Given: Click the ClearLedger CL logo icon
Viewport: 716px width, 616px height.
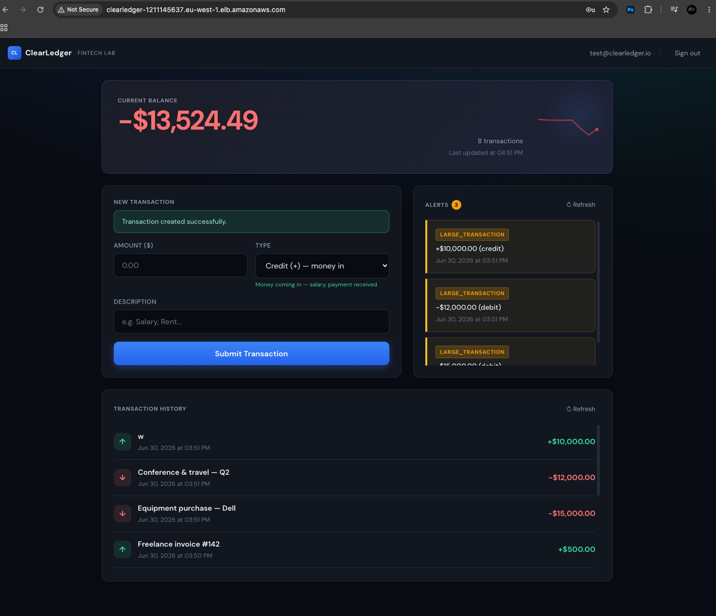Looking at the screenshot, I should pyautogui.click(x=14, y=53).
